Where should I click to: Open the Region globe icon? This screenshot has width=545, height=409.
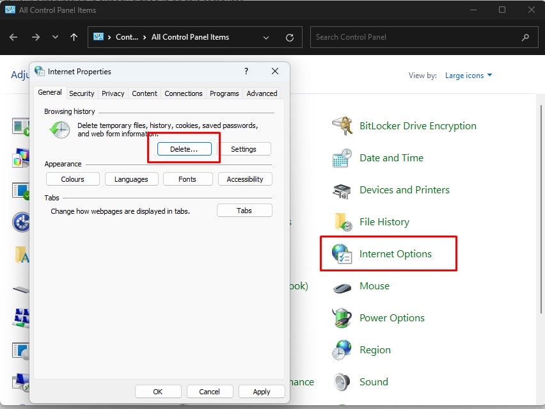point(342,350)
